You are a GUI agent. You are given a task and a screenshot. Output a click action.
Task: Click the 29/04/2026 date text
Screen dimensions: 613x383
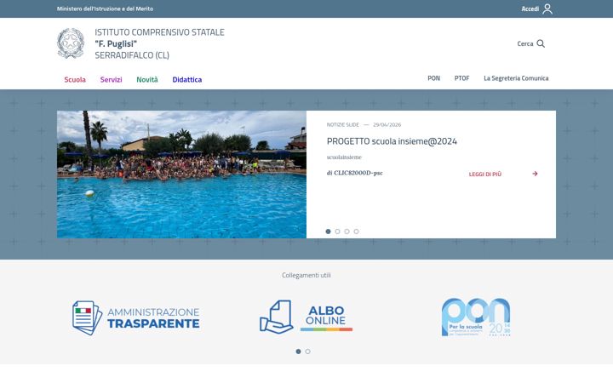[387, 124]
